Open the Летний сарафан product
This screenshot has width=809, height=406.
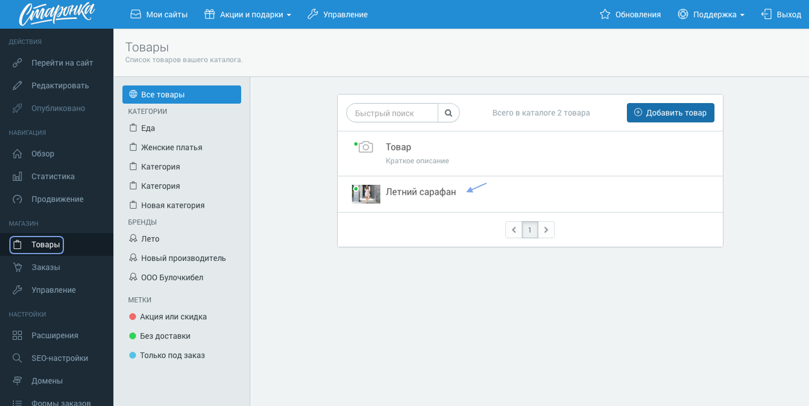coord(421,192)
